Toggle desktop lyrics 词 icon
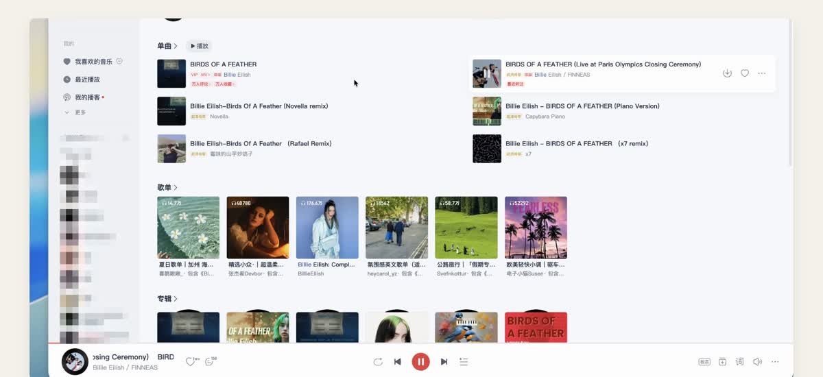 click(739, 362)
